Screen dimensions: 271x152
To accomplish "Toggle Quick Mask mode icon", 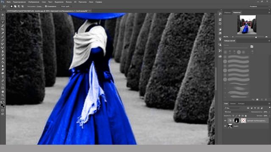I will 3,110.
